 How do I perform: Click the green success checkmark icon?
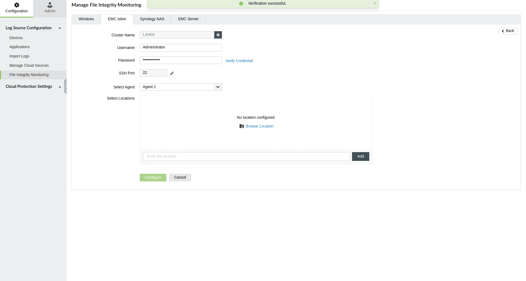[x=241, y=4]
